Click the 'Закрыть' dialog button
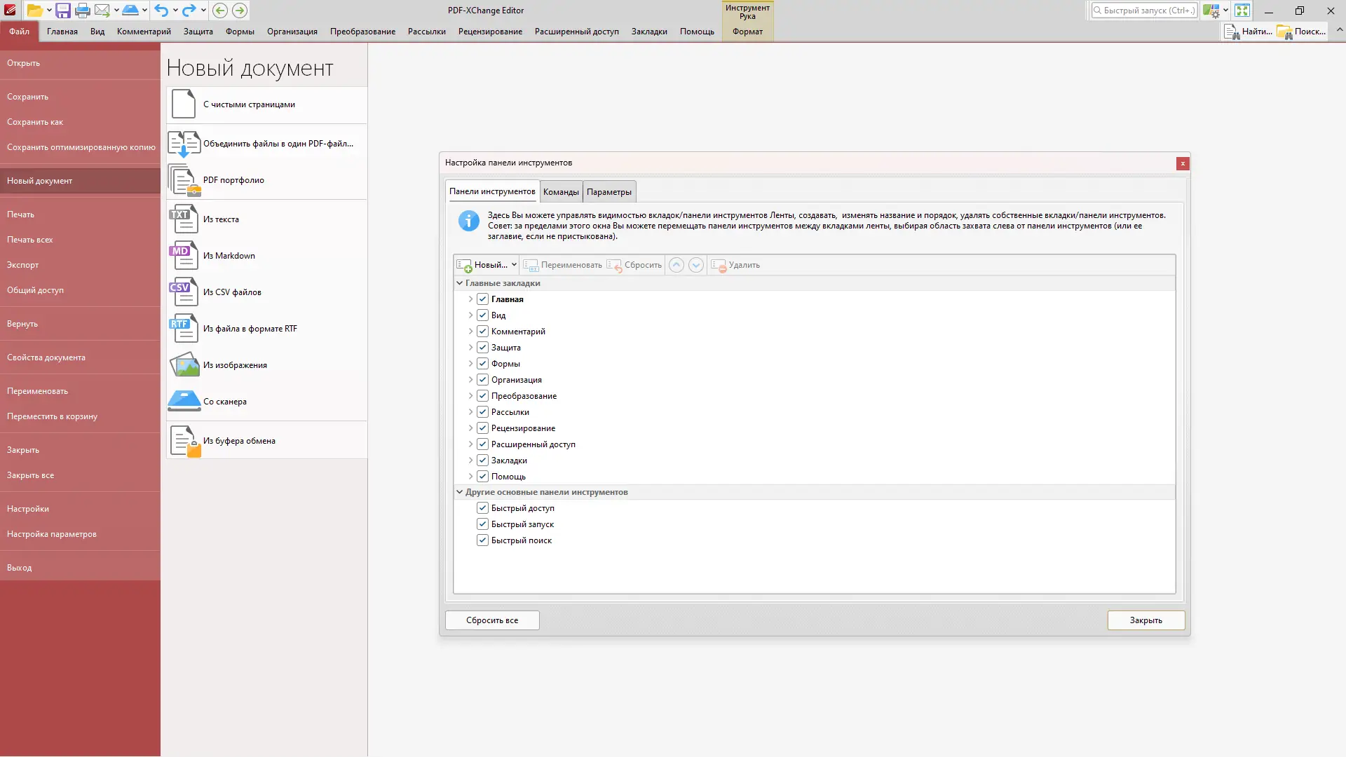The image size is (1346, 757). tap(1146, 620)
